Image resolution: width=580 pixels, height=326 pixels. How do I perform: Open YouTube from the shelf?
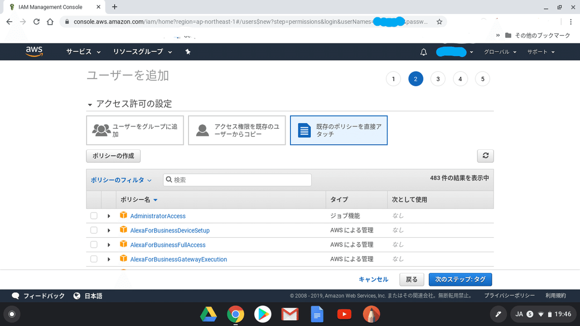(344, 315)
